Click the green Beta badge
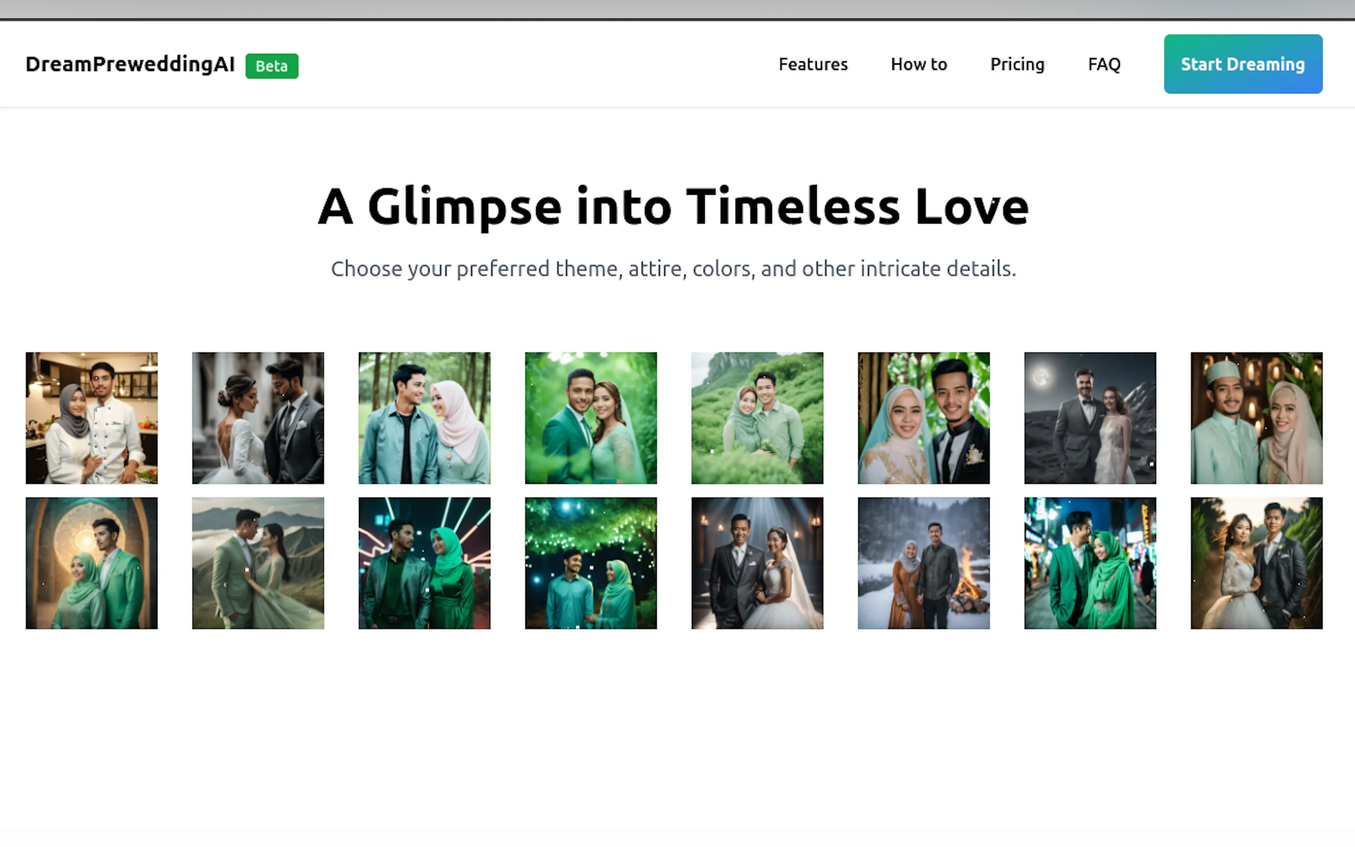Image resolution: width=1355 pixels, height=847 pixels. [x=272, y=66]
